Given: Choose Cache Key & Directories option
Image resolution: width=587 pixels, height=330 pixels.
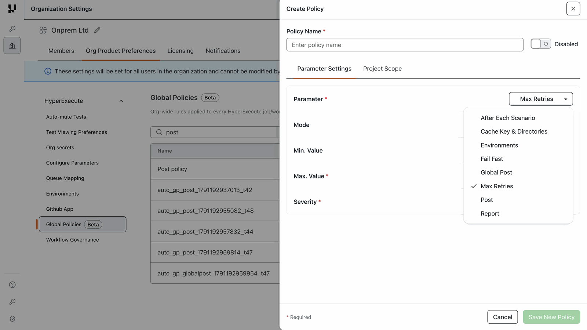Looking at the screenshot, I should 518,131.
